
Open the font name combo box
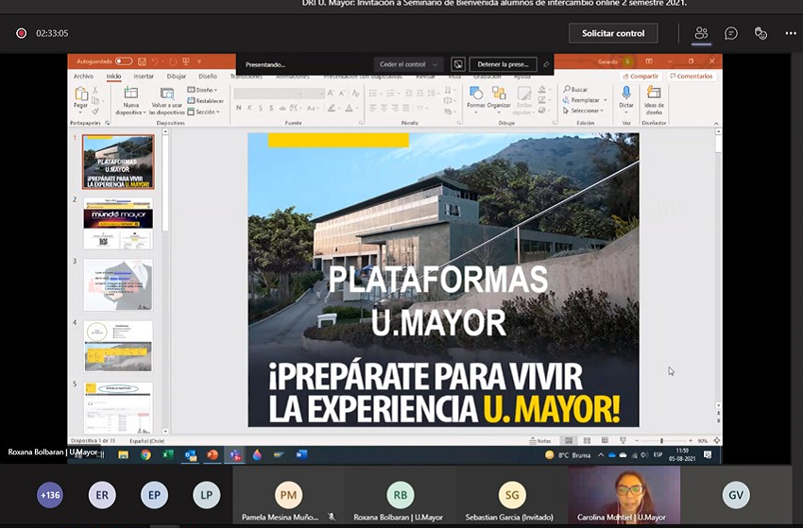tap(268, 94)
